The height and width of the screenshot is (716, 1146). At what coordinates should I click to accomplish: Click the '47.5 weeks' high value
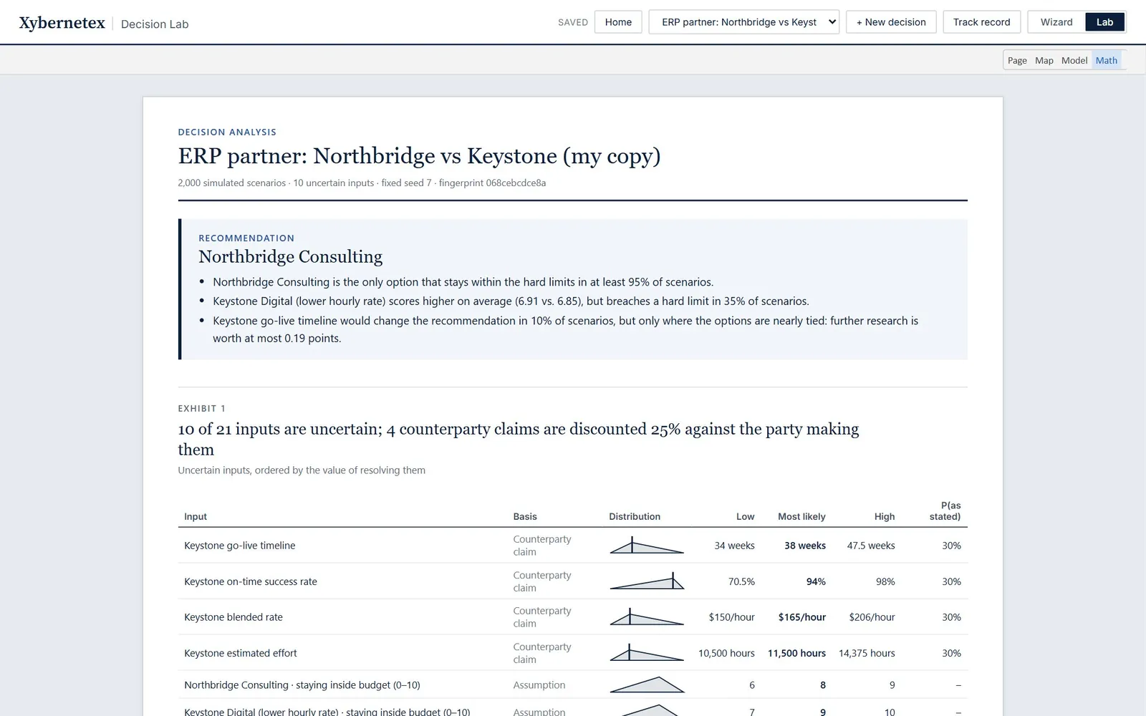coord(871,546)
